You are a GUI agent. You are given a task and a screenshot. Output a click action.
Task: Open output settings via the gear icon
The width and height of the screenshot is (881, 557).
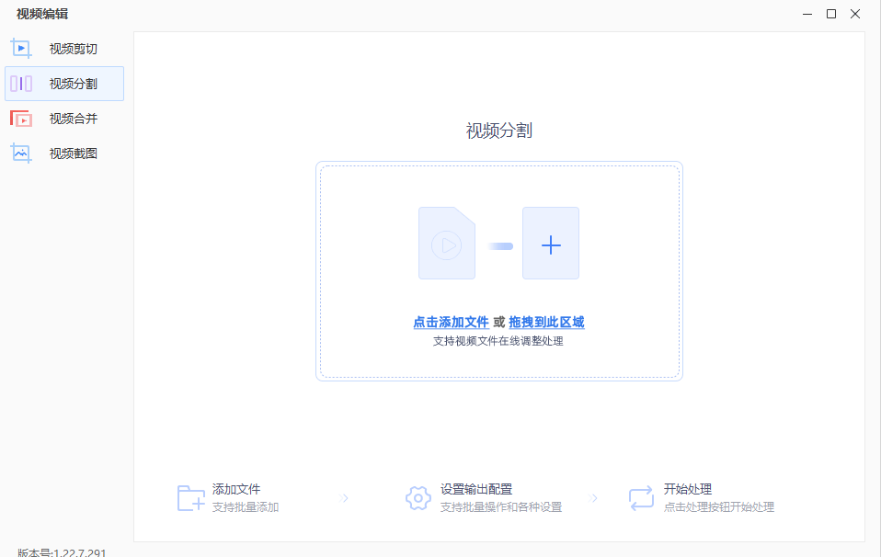tap(418, 497)
